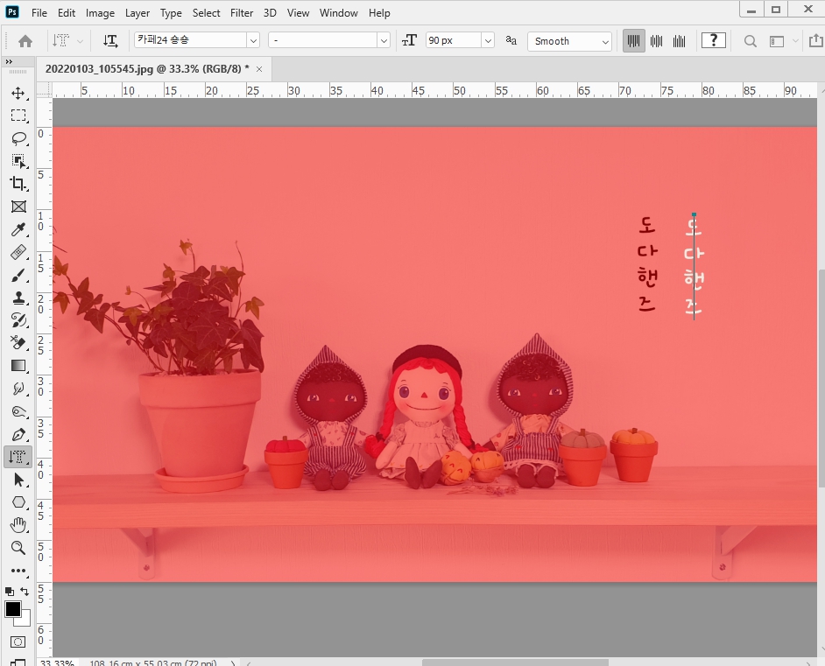
Task: Select the Move tool
Action: pyautogui.click(x=18, y=93)
